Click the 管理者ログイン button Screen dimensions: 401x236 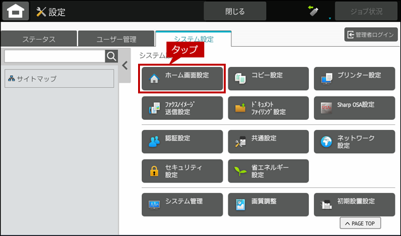pyautogui.click(x=371, y=35)
